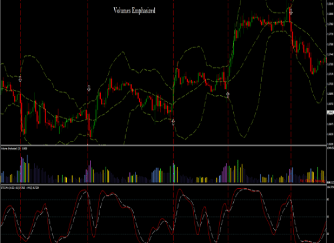This screenshot has height=243, width=334.
Task: Click the red volume text at the panel's right edge
Action: click(312, 181)
